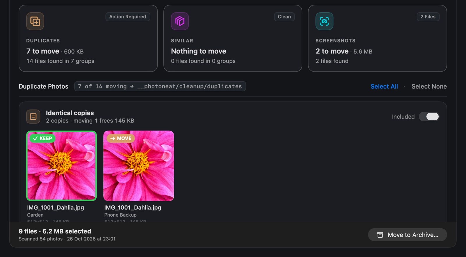466x257 pixels.
Task: Open the Screenshots summary card
Action: [x=377, y=38]
